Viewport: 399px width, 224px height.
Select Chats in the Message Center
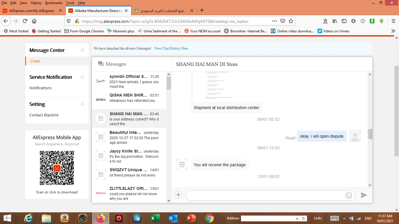[x=35, y=61]
